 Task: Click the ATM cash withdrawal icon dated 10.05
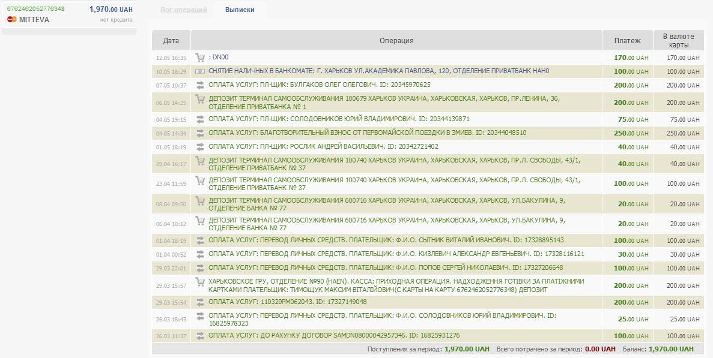tap(200, 71)
